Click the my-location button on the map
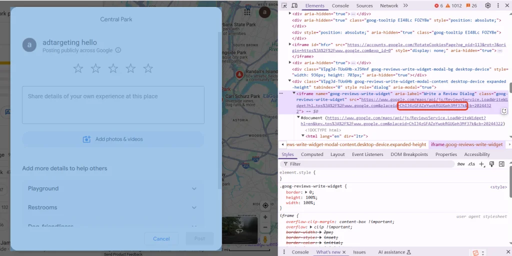This screenshot has height=256, width=512. point(265,205)
